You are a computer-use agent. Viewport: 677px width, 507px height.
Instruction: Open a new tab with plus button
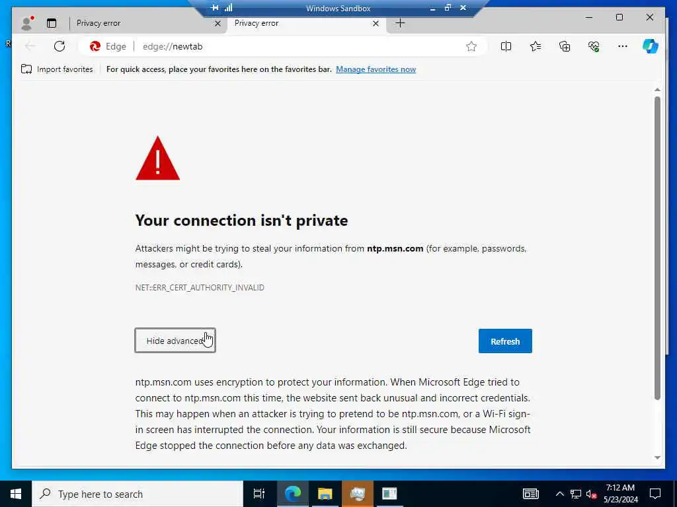(400, 23)
